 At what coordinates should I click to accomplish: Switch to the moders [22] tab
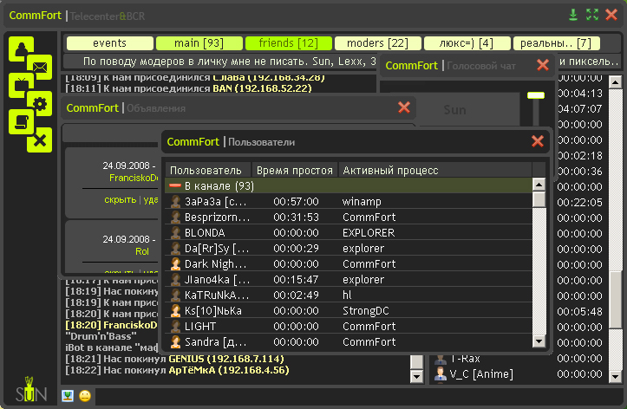pos(378,43)
